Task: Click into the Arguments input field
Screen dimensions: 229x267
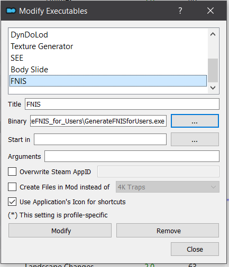Action: point(132,156)
